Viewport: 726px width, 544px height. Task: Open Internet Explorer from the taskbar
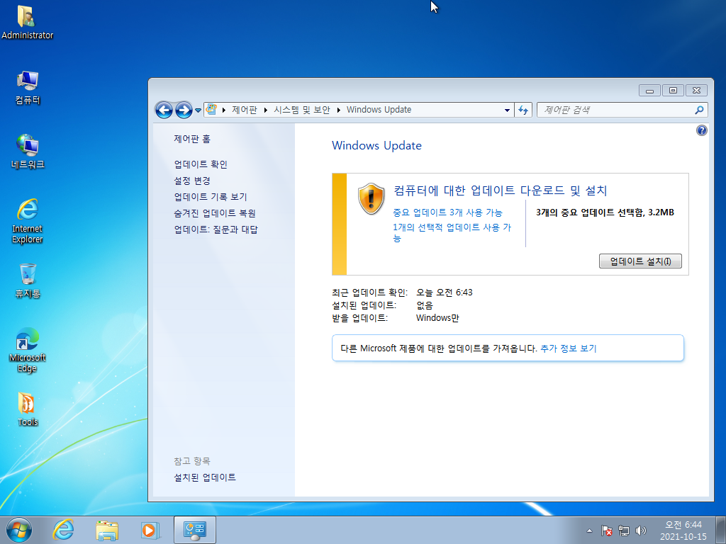point(63,530)
